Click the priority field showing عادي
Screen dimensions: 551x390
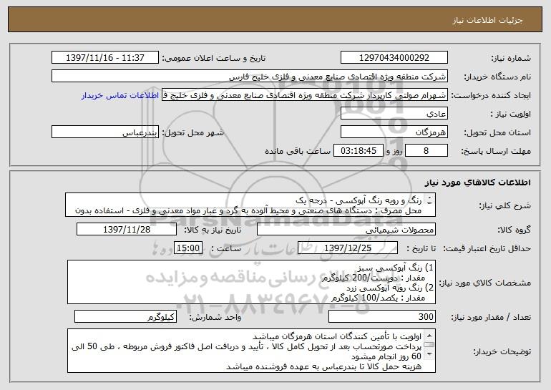394,114
